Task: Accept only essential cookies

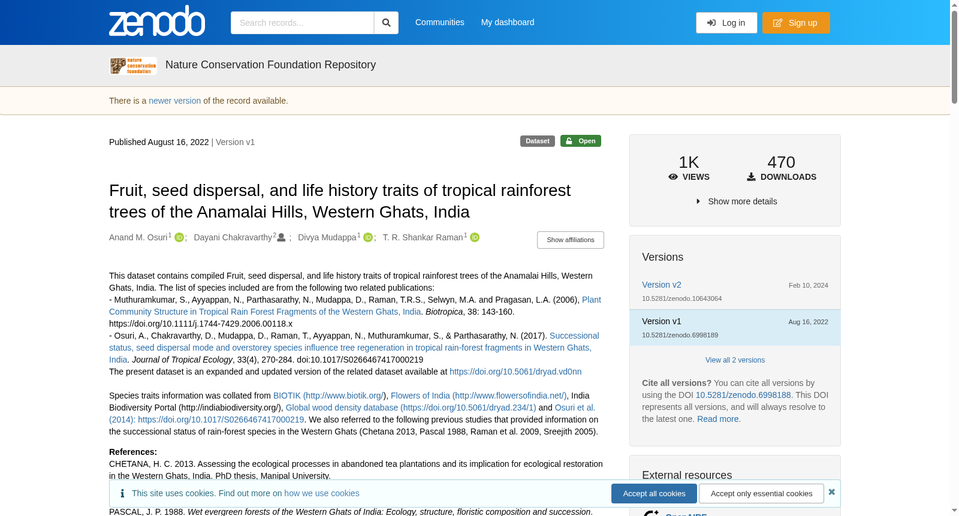Action: pos(761,493)
